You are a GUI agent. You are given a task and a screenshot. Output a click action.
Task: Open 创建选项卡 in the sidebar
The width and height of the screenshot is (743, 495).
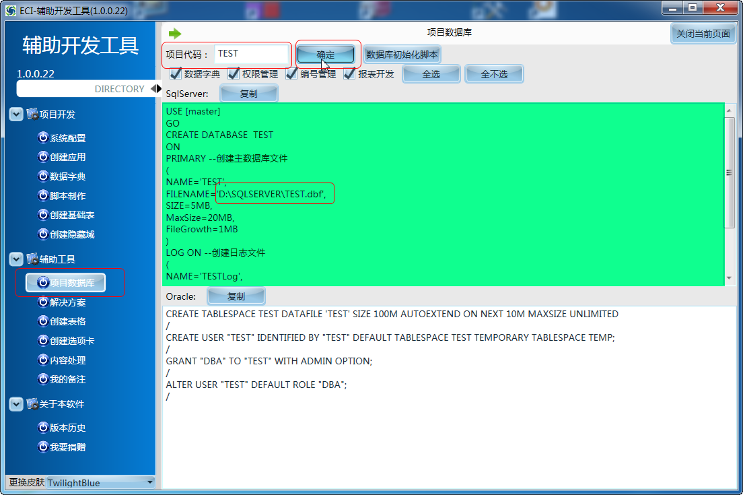coord(71,341)
